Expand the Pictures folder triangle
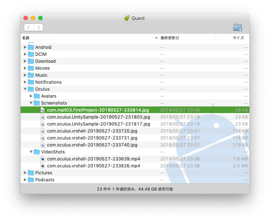This screenshot has height=221, width=270. [25, 173]
